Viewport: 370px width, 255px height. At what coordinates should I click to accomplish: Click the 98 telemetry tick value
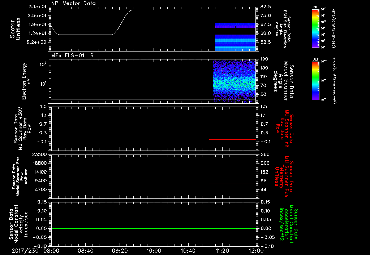click(x=263, y=181)
